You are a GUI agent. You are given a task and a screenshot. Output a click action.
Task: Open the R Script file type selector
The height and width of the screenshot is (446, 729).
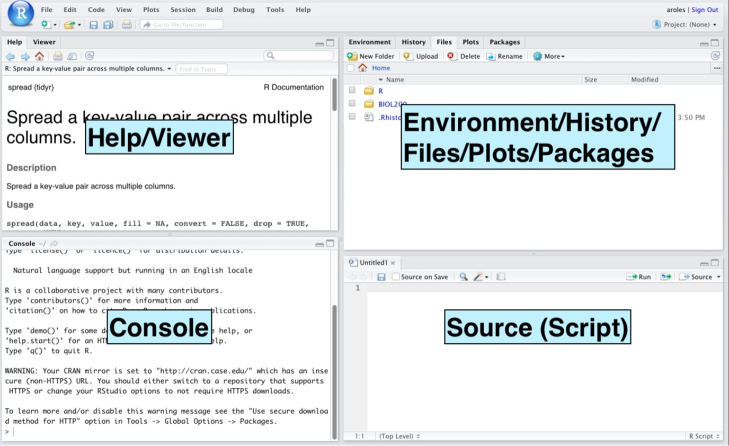click(x=704, y=436)
